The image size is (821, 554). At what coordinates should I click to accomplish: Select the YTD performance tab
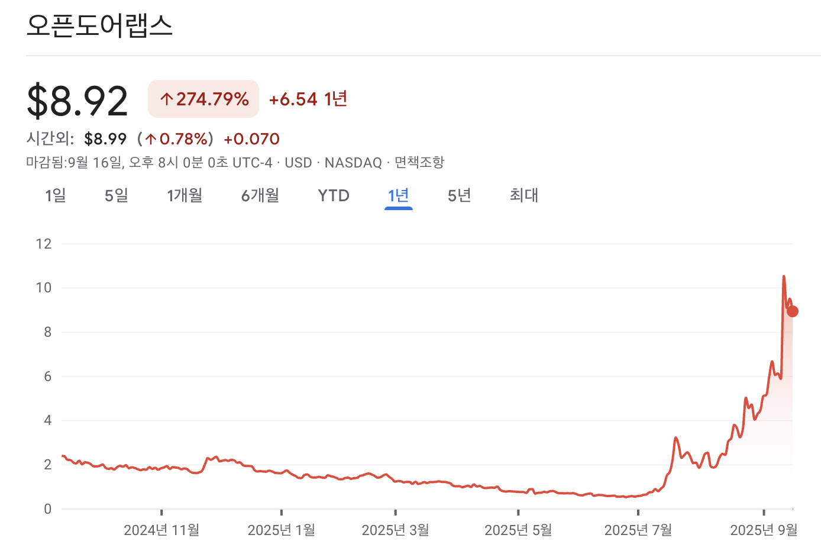click(333, 195)
